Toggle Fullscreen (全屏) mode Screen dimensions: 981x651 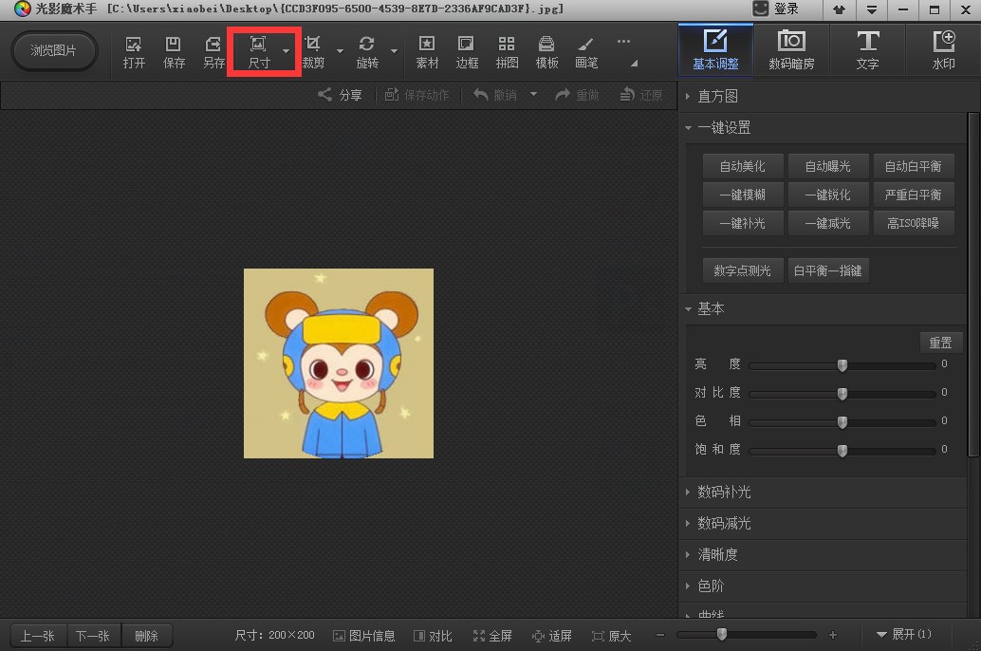[492, 636]
